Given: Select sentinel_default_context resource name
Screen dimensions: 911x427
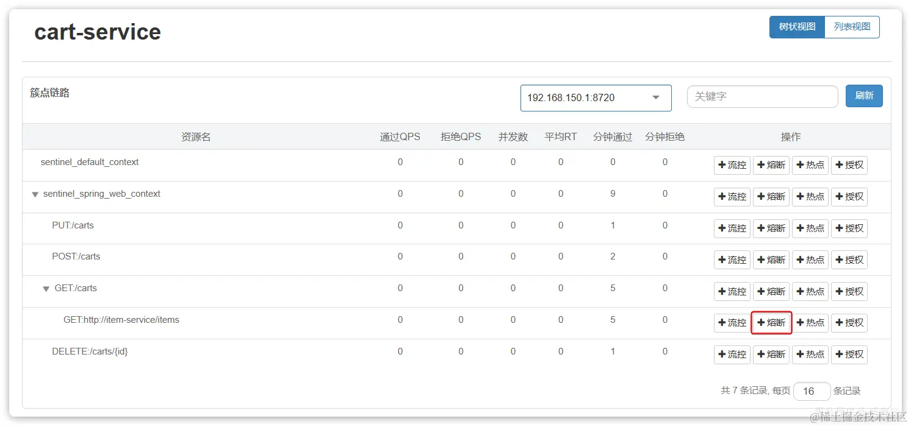Looking at the screenshot, I should coord(90,162).
